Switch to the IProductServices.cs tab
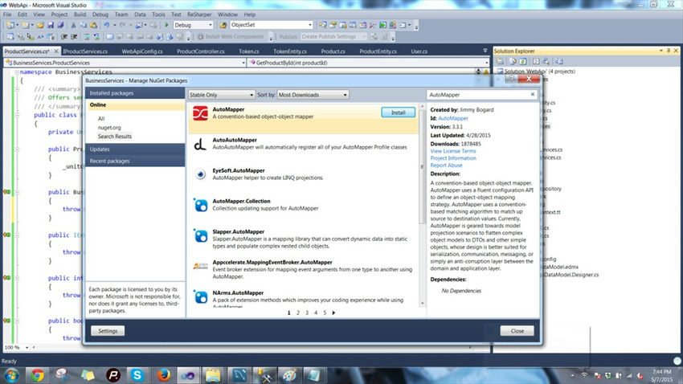The width and height of the screenshot is (683, 384). [x=86, y=51]
